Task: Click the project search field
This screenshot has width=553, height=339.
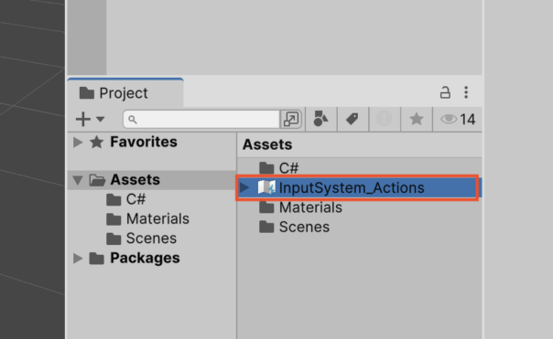Action: (201, 120)
